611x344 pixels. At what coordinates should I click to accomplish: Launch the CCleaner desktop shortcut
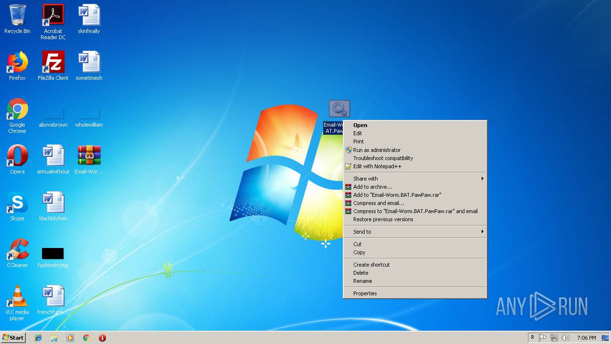[x=17, y=253]
